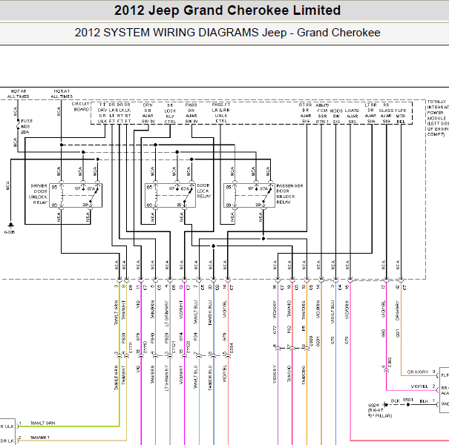The height and width of the screenshot is (445, 449).
Task: Click the 'G70' circuit number
Action: coord(332,340)
